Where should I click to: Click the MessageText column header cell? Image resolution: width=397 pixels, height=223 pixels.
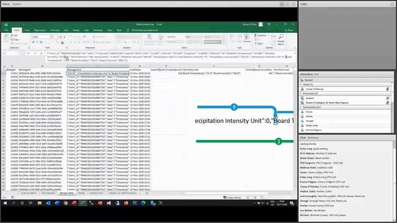[98, 69]
